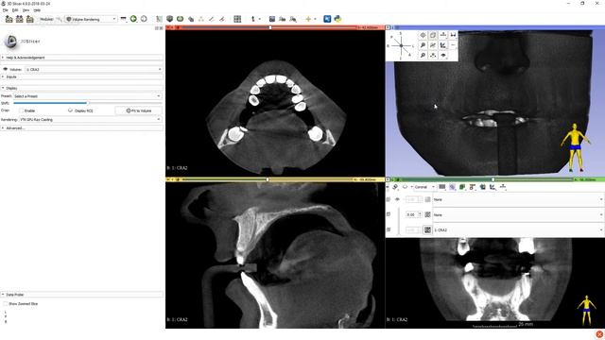Open the Volumes module toolbar icon

160,19
